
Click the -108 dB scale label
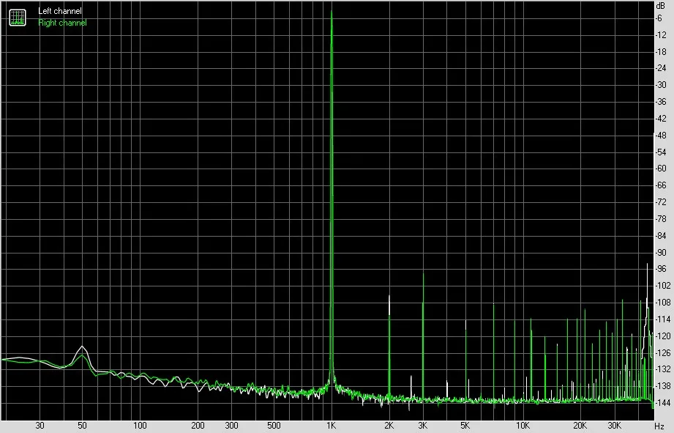[x=662, y=302]
